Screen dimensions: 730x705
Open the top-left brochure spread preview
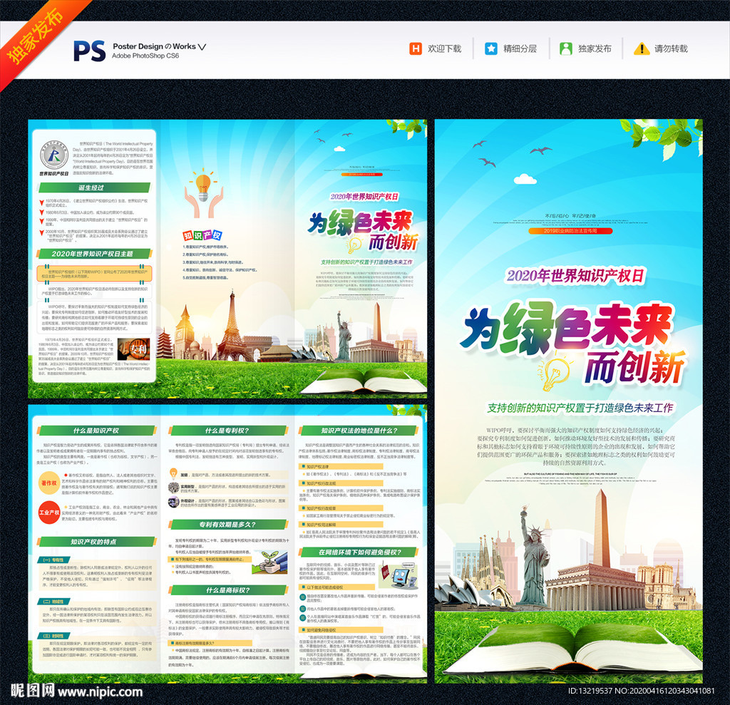227,259
